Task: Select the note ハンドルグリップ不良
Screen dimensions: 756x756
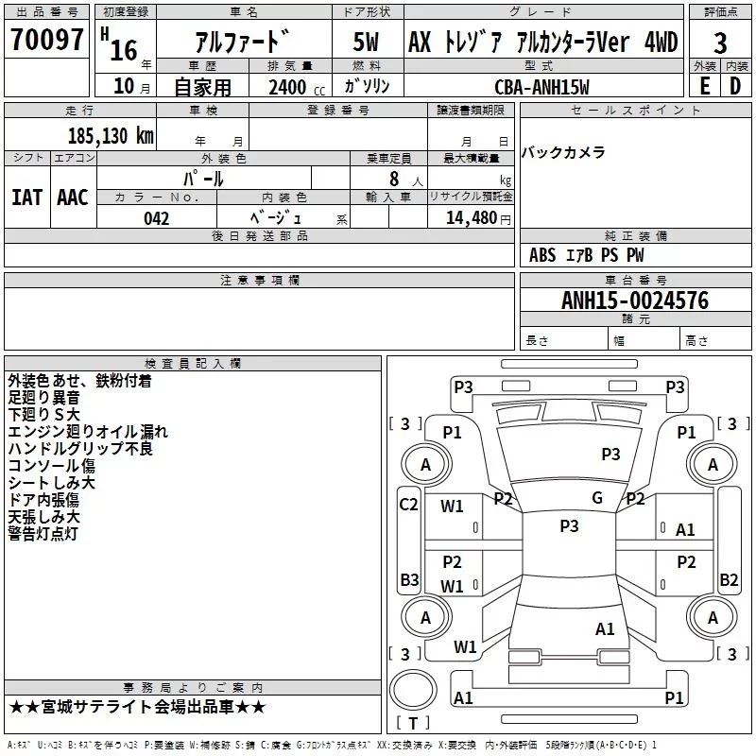Action: (80, 448)
